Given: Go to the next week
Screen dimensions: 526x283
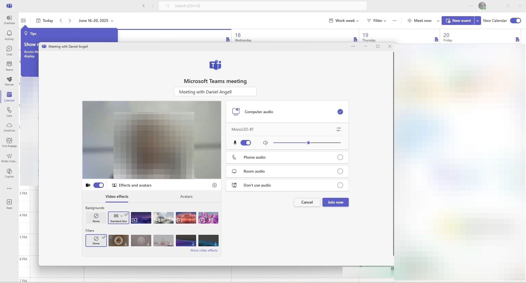Looking at the screenshot, I should 70,21.
